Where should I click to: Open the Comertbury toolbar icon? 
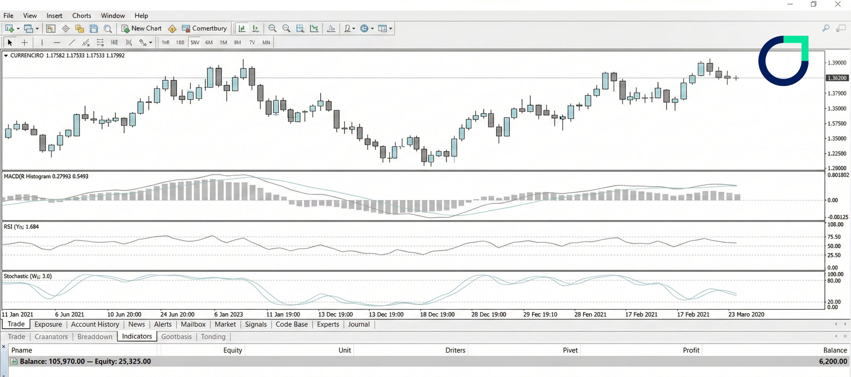204,29
